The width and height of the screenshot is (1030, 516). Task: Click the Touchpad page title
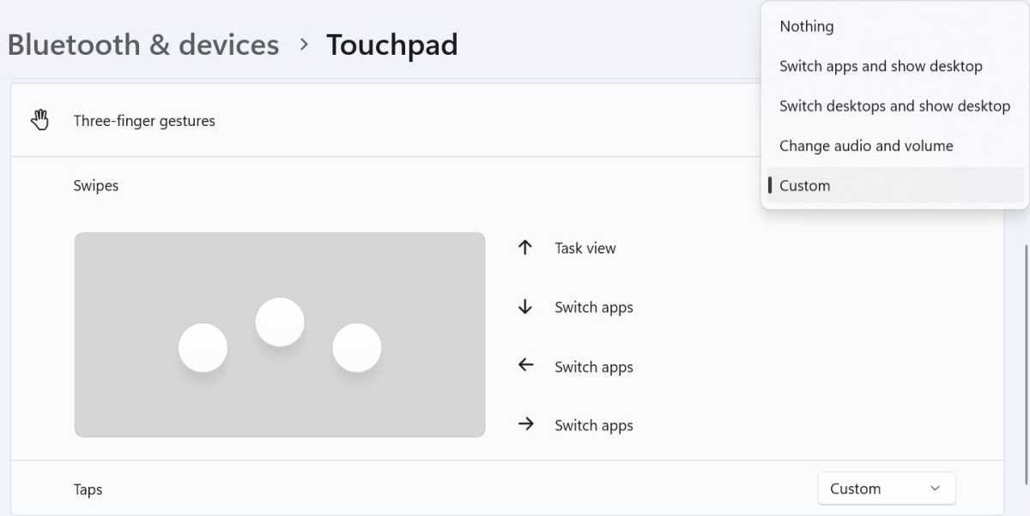392,45
